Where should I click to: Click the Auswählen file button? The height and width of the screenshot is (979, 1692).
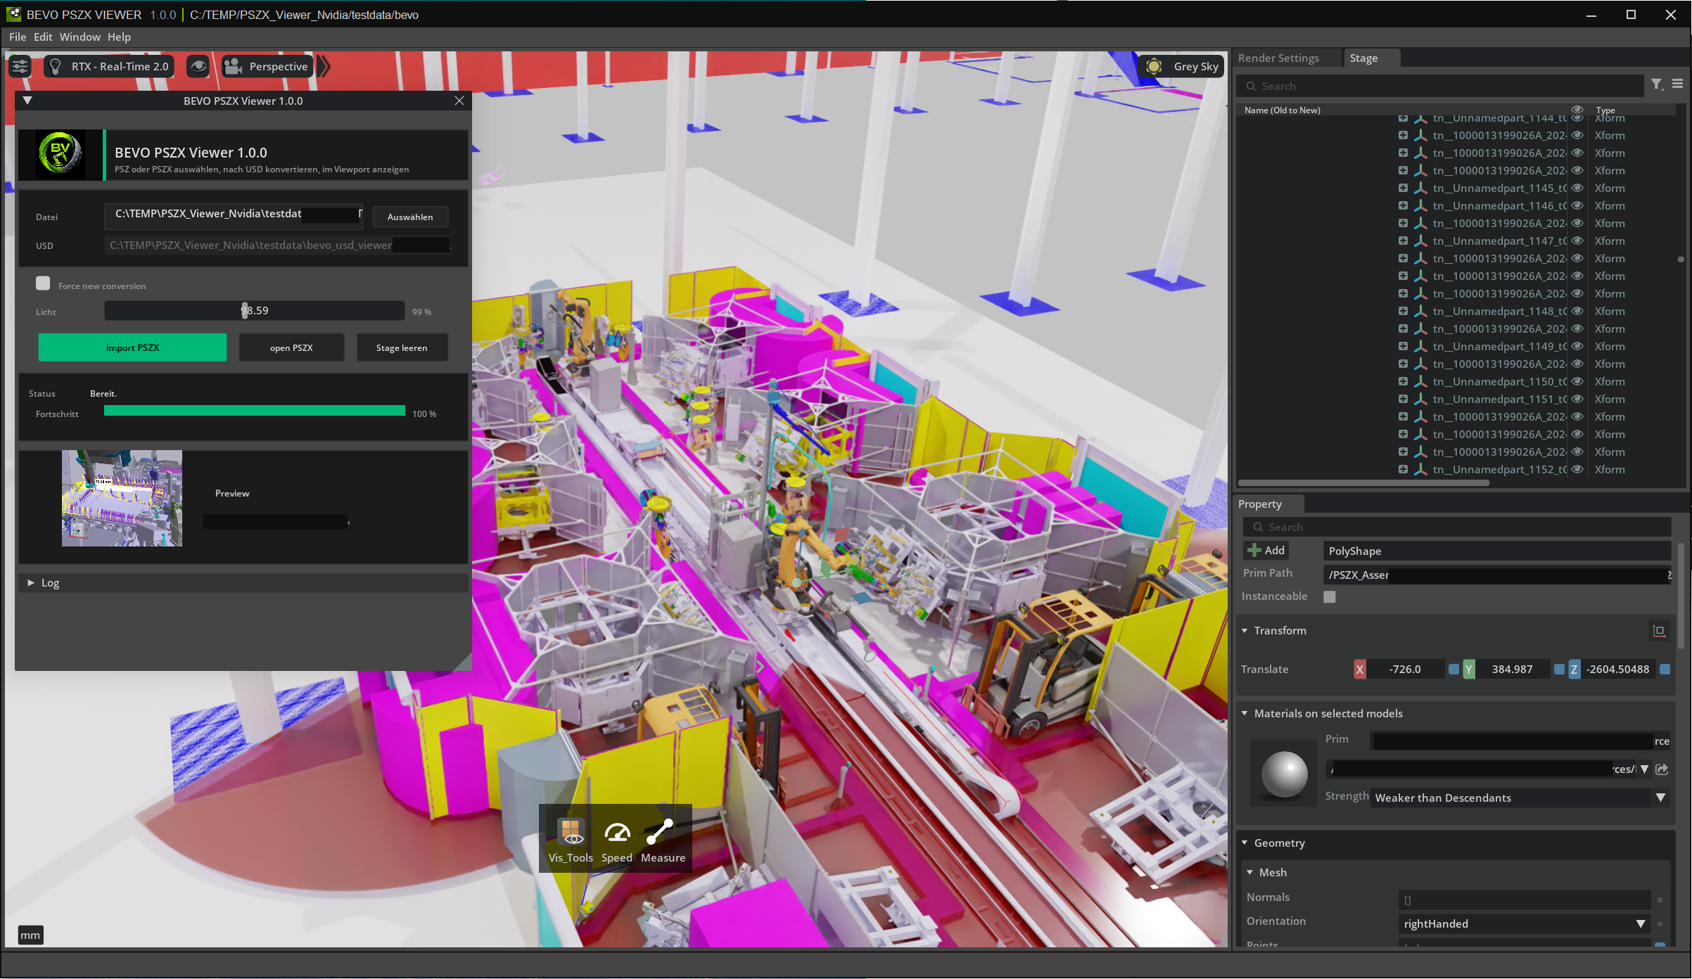[410, 217]
